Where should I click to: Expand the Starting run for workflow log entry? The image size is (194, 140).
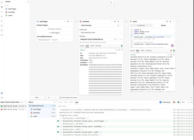coord(60,110)
